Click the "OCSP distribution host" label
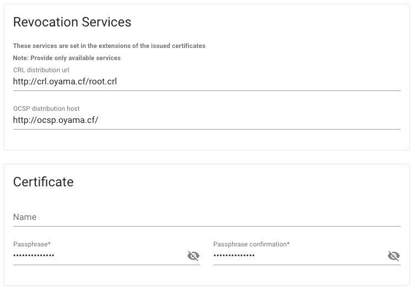 point(46,109)
